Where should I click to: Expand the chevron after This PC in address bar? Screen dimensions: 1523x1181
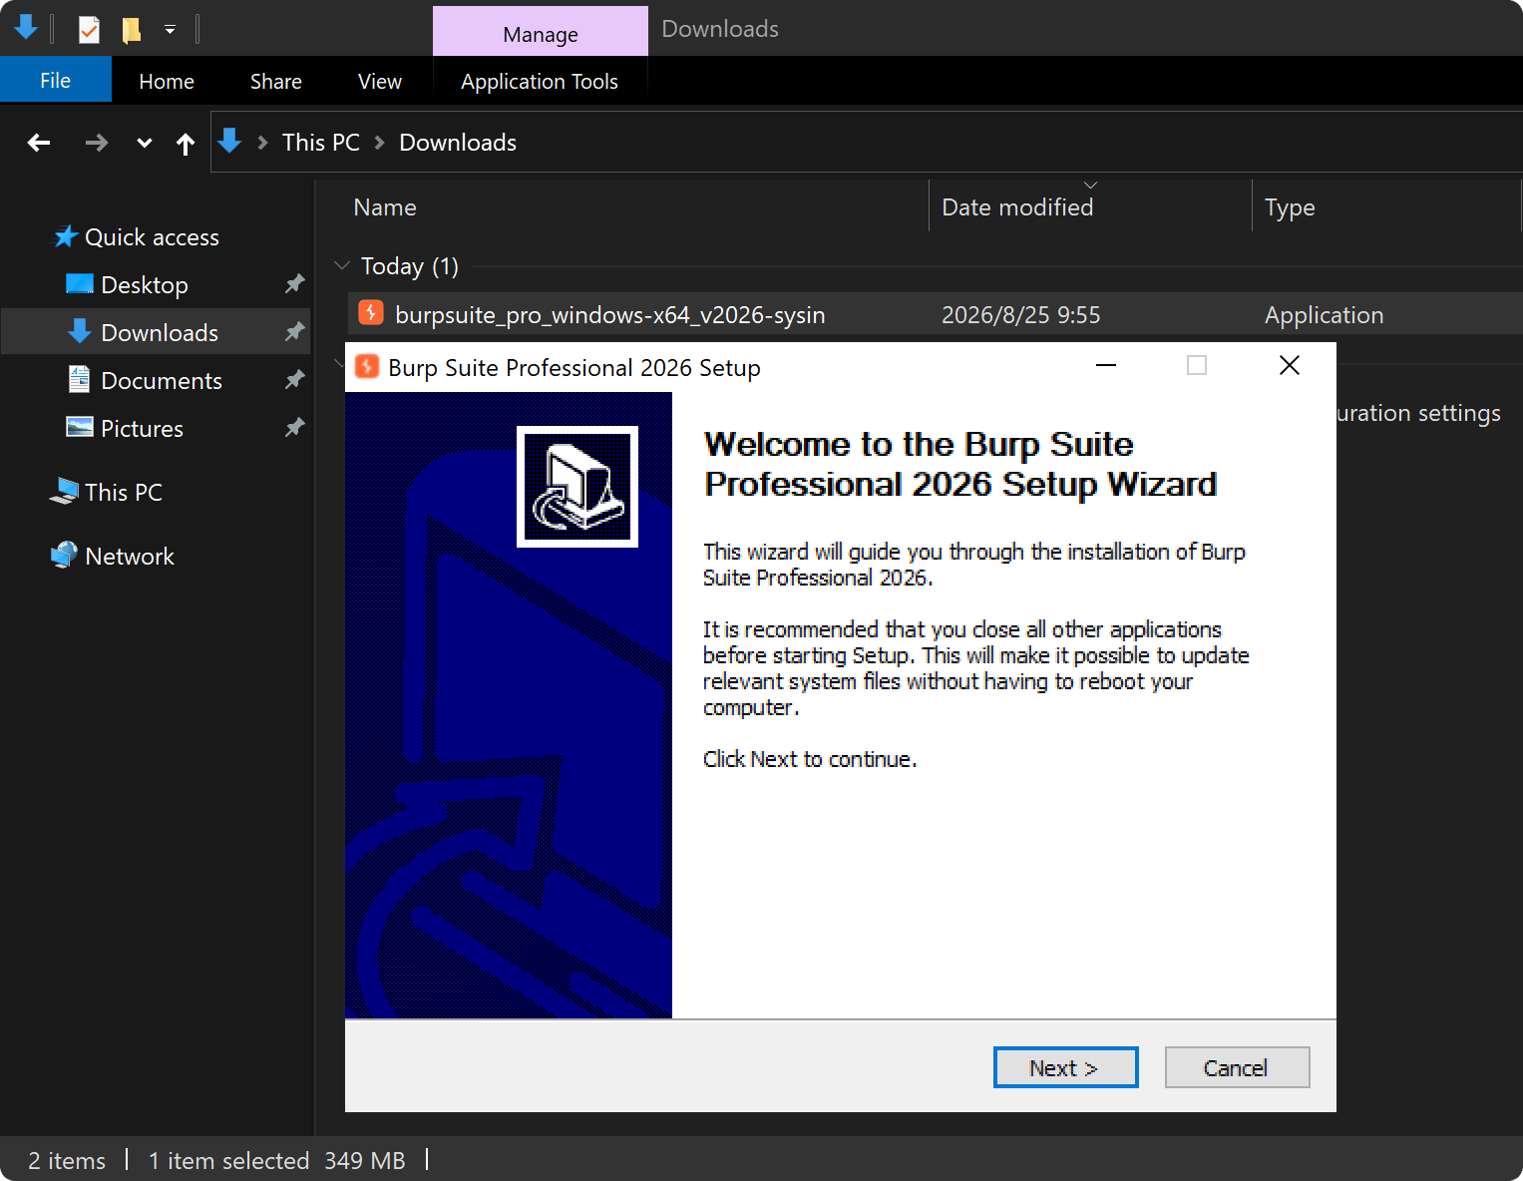click(x=380, y=143)
